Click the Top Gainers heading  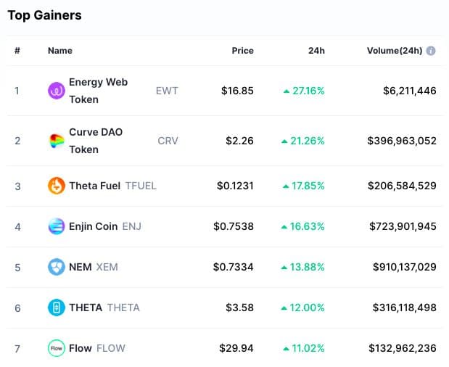(44, 15)
